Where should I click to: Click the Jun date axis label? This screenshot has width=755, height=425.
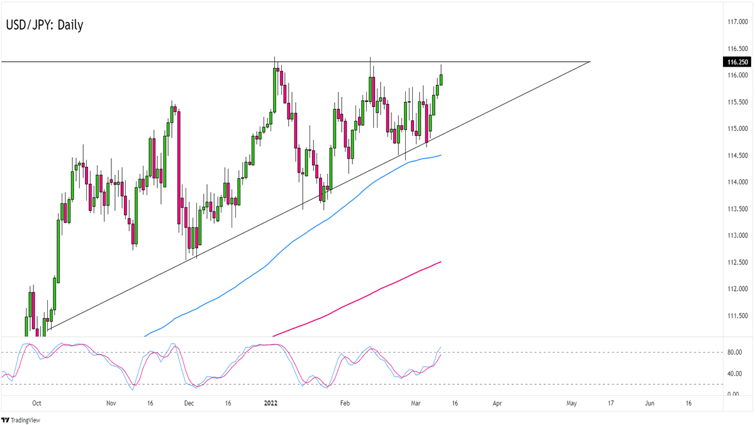(x=650, y=403)
